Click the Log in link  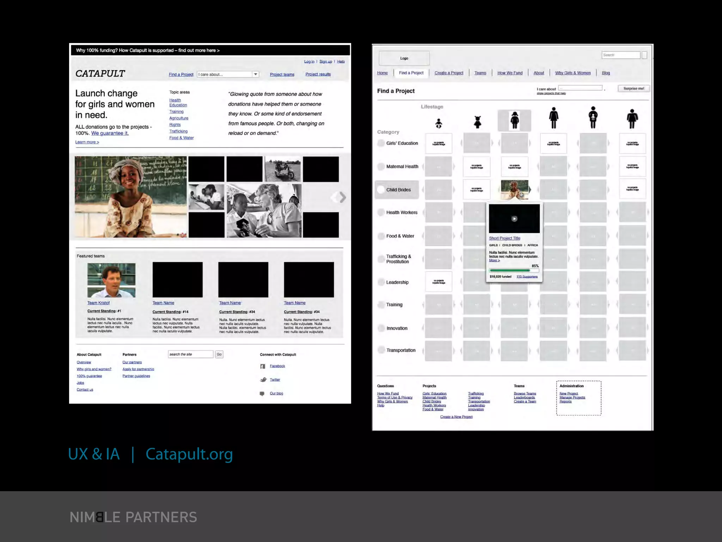point(309,61)
